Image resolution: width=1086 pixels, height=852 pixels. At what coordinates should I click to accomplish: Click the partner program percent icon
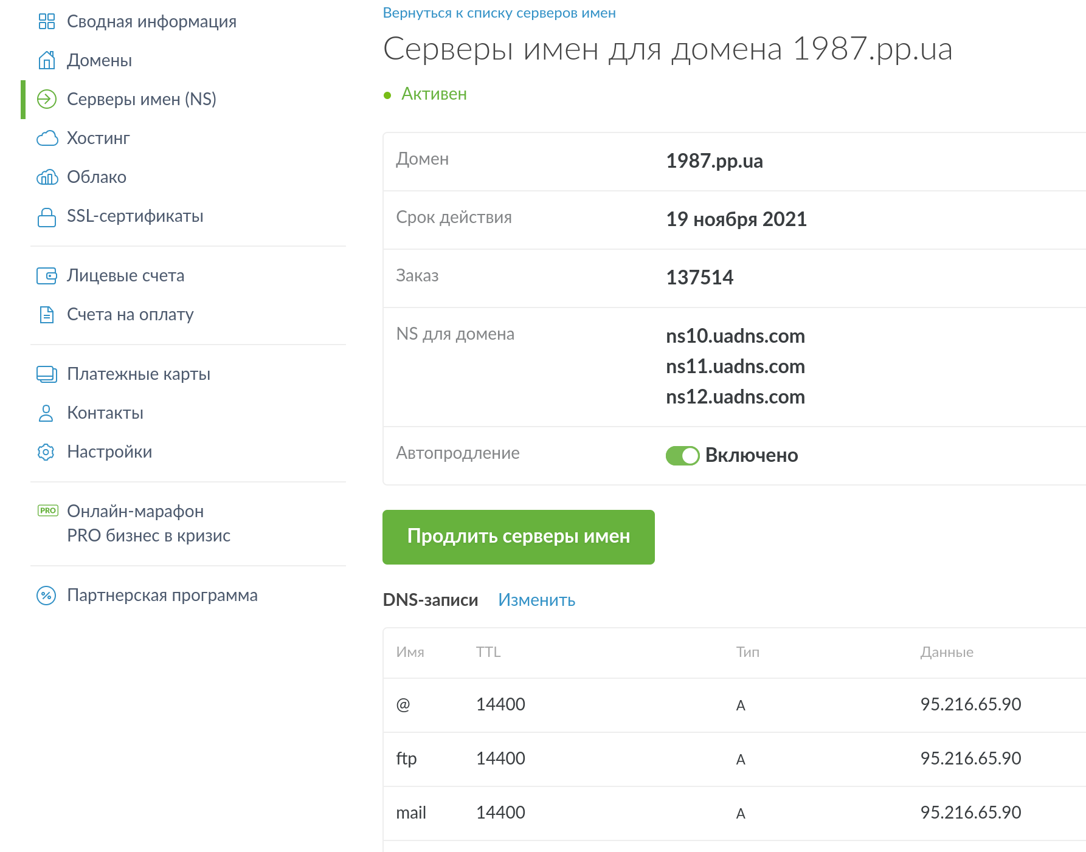coord(46,596)
